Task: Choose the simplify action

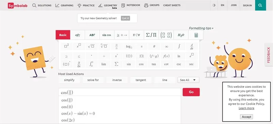Action: tap(69, 80)
